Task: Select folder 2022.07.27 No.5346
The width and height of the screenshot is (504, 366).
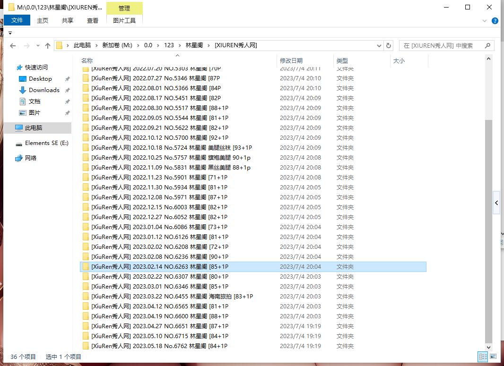Action: click(253, 78)
